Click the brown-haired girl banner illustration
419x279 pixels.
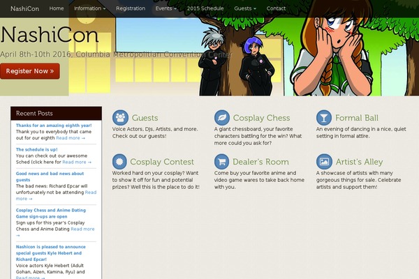point(334,48)
